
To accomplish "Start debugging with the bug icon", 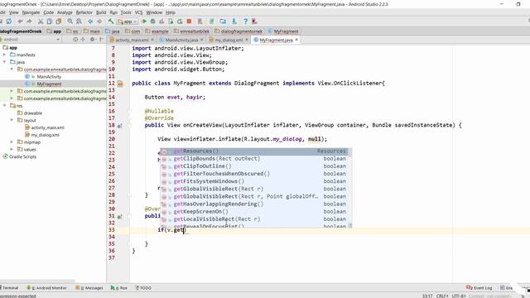I will tap(152, 22).
